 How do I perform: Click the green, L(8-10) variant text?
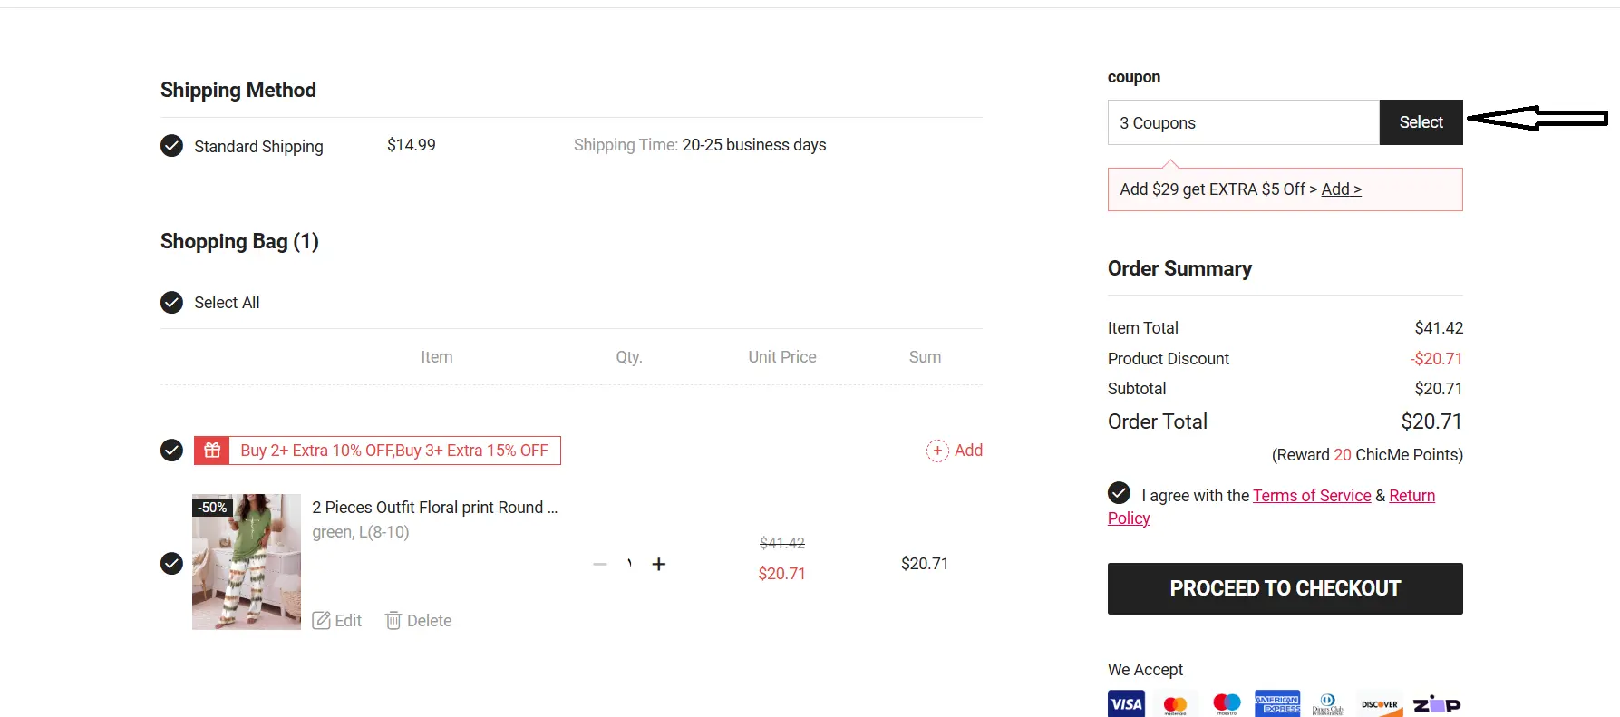(361, 532)
